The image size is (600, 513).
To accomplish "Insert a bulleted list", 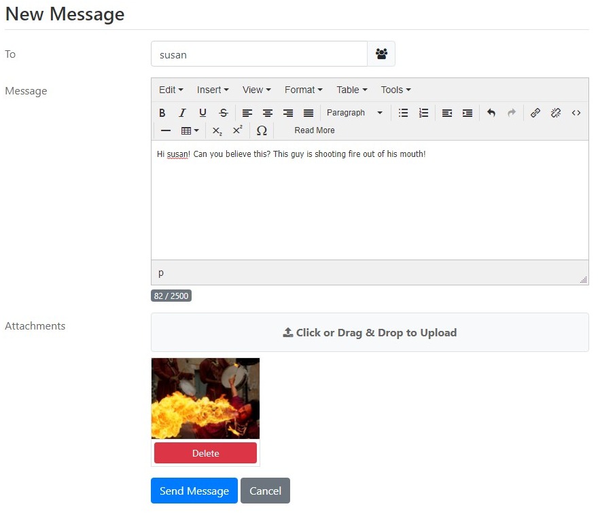I will [x=403, y=113].
